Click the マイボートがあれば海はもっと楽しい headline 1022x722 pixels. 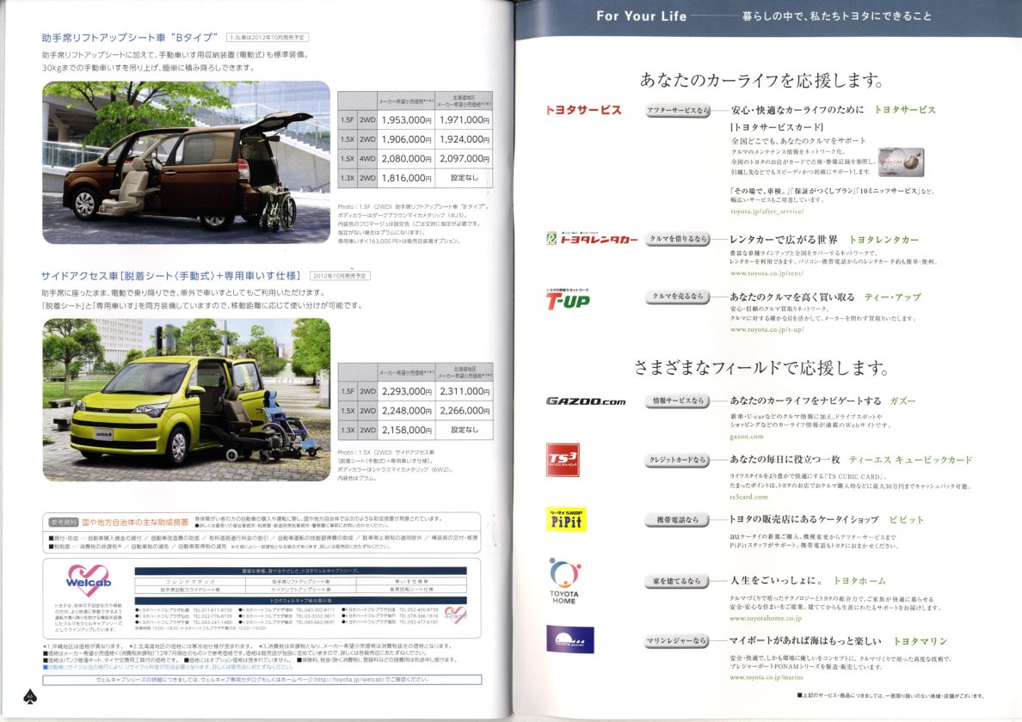pyautogui.click(x=805, y=641)
